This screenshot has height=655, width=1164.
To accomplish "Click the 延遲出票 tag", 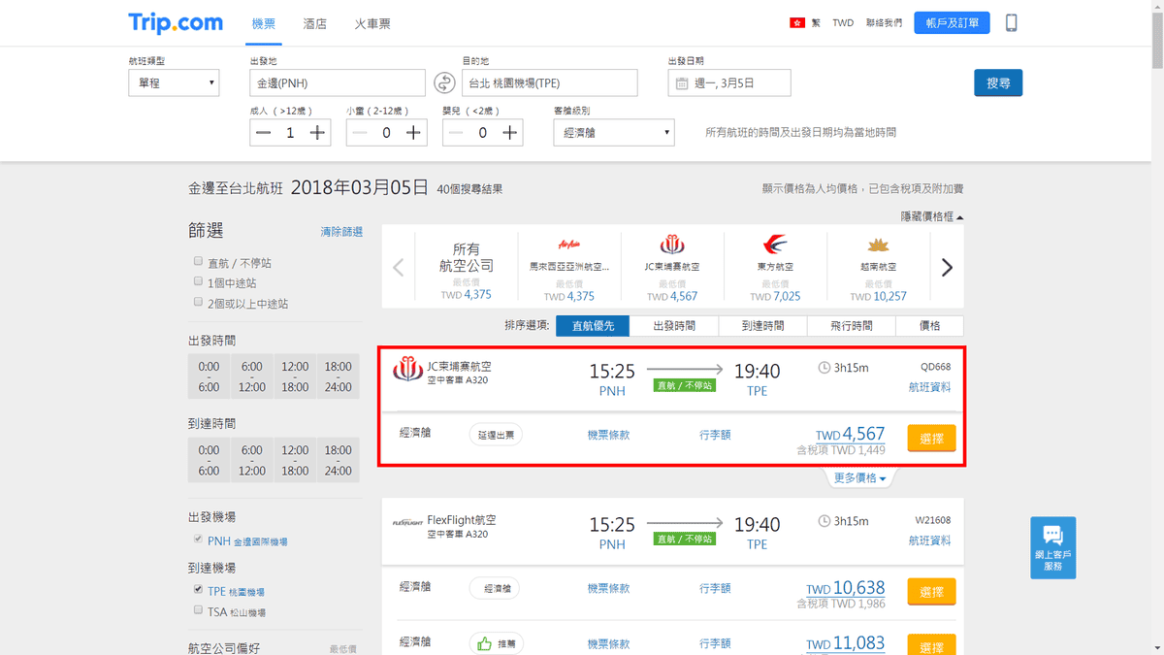I will pyautogui.click(x=496, y=435).
